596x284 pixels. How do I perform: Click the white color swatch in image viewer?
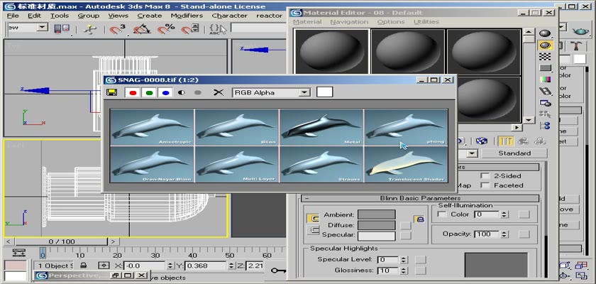(325, 92)
